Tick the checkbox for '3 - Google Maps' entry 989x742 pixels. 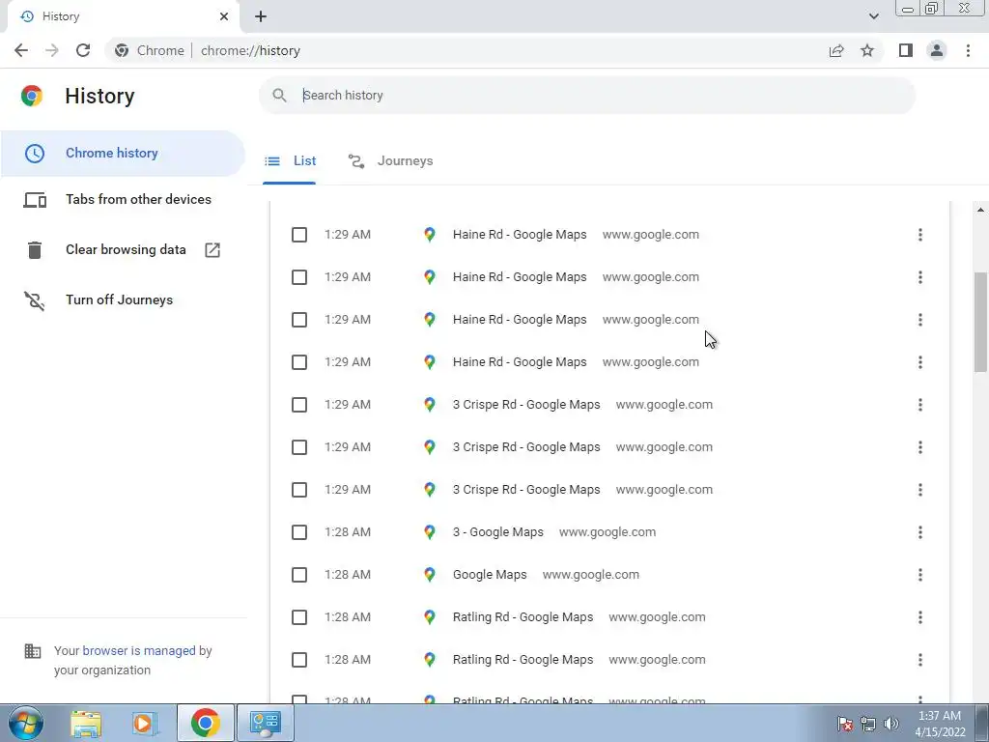(x=299, y=532)
